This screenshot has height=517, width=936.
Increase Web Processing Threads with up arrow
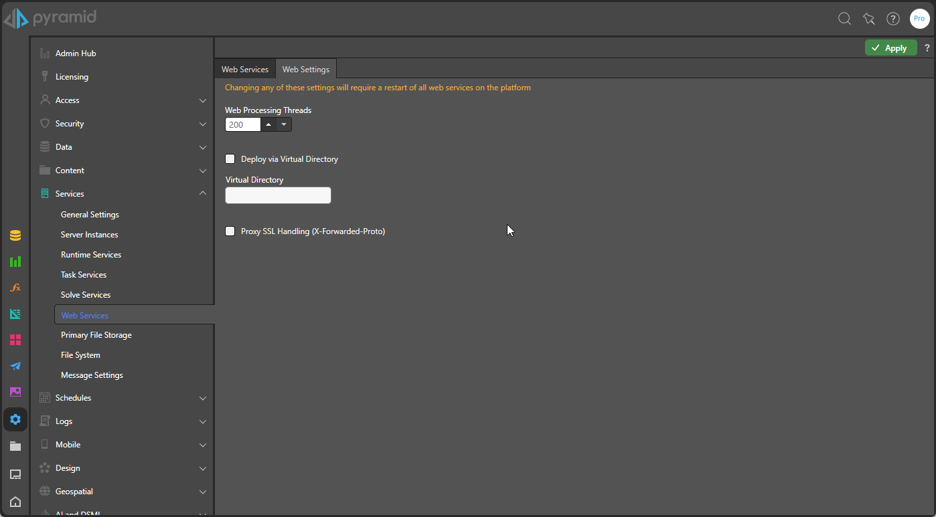tap(268, 124)
